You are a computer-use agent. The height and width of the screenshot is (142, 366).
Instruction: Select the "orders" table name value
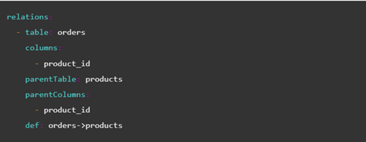71,32
